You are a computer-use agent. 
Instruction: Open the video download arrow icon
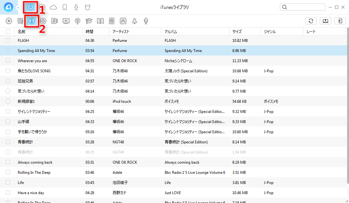click(76, 7)
